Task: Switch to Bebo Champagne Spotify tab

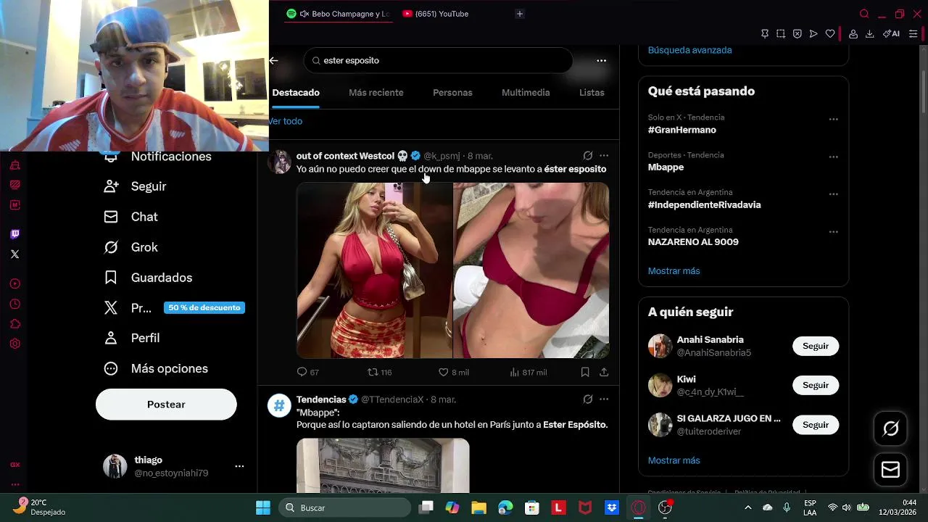Action: click(338, 14)
